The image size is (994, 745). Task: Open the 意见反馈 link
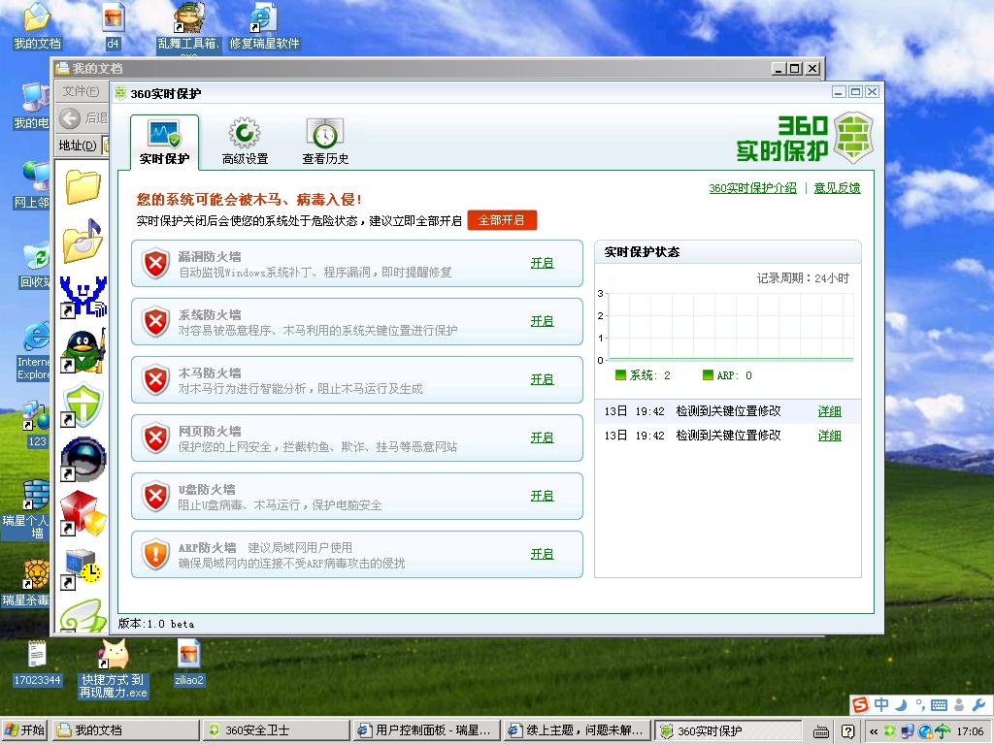(x=837, y=188)
